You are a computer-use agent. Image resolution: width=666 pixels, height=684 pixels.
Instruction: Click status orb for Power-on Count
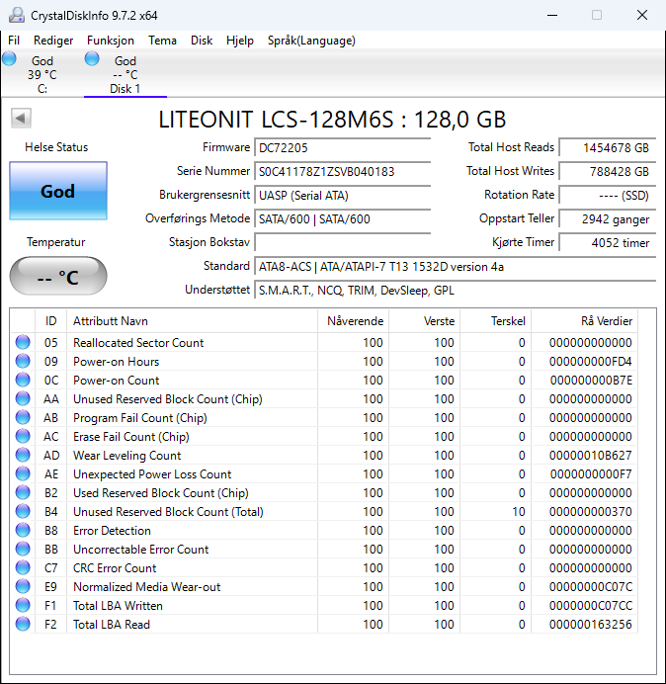[x=23, y=380]
